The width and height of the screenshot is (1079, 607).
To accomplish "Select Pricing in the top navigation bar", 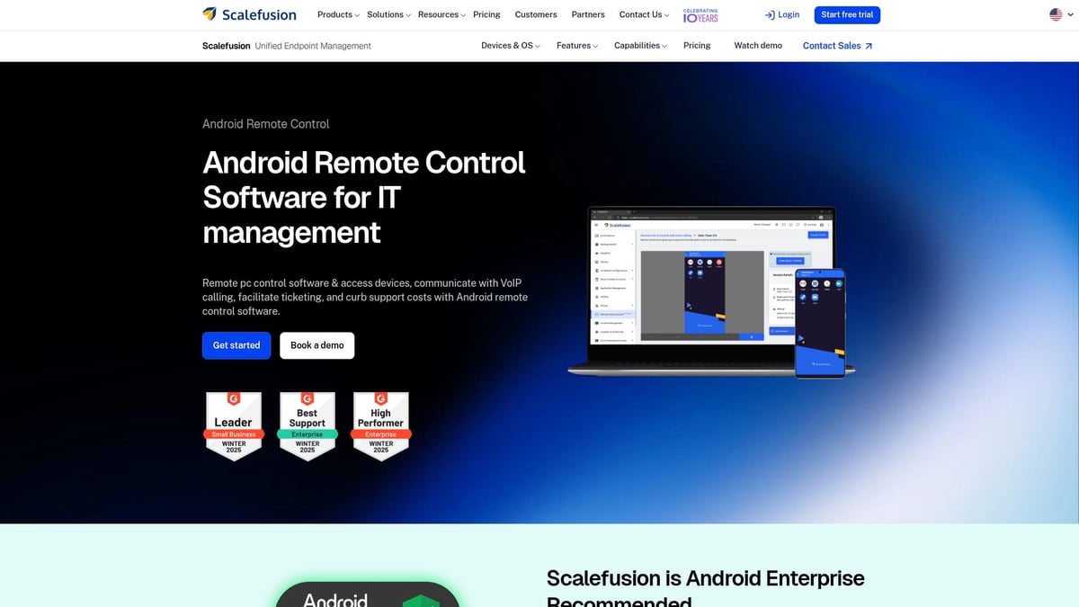I will coord(486,14).
